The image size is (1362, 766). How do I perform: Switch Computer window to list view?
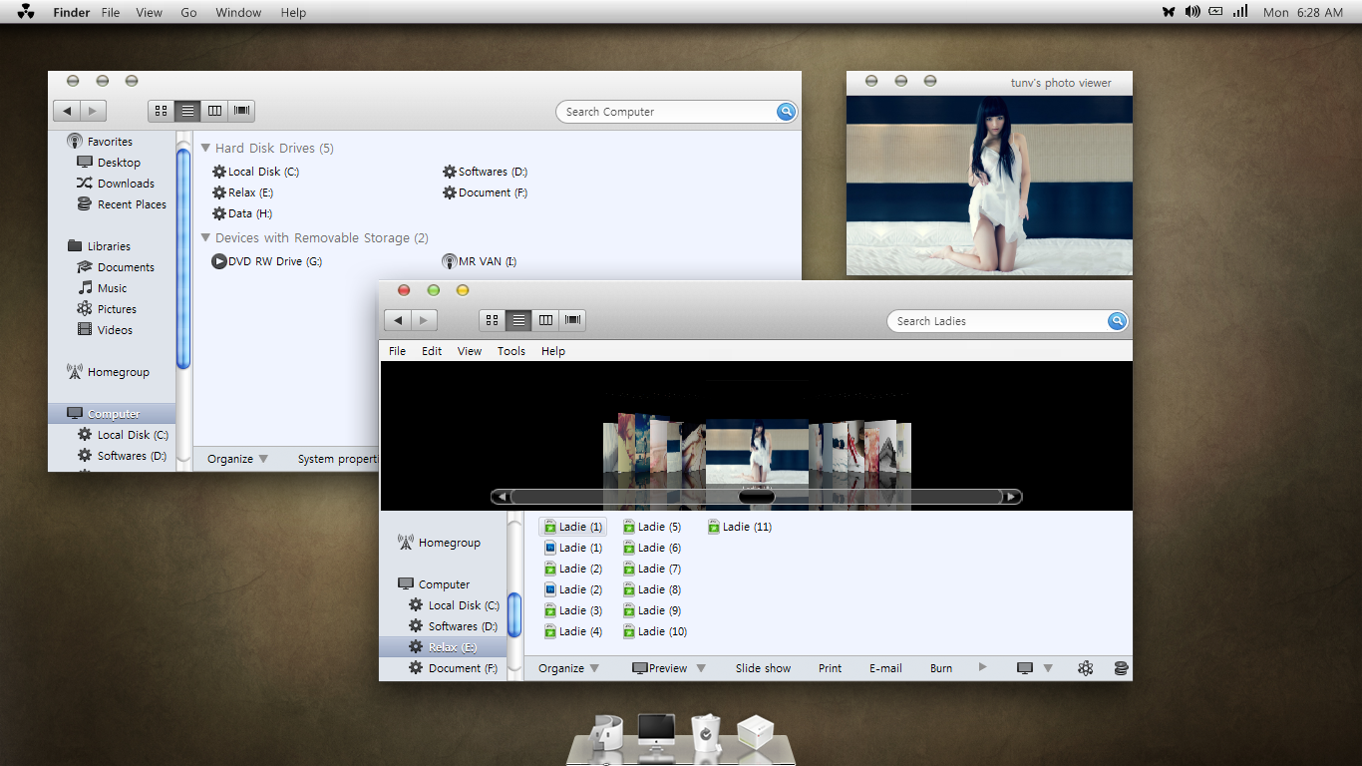coord(187,111)
